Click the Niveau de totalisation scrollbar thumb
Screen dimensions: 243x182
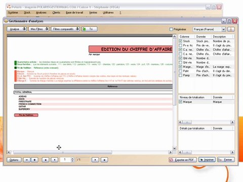[187, 122]
